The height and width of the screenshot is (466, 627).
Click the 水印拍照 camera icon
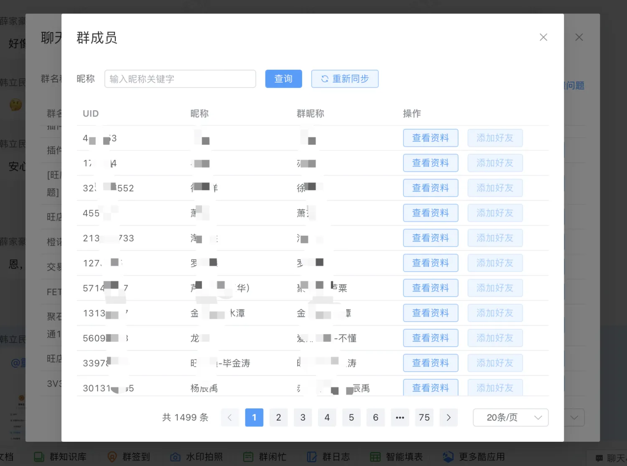[x=175, y=457]
